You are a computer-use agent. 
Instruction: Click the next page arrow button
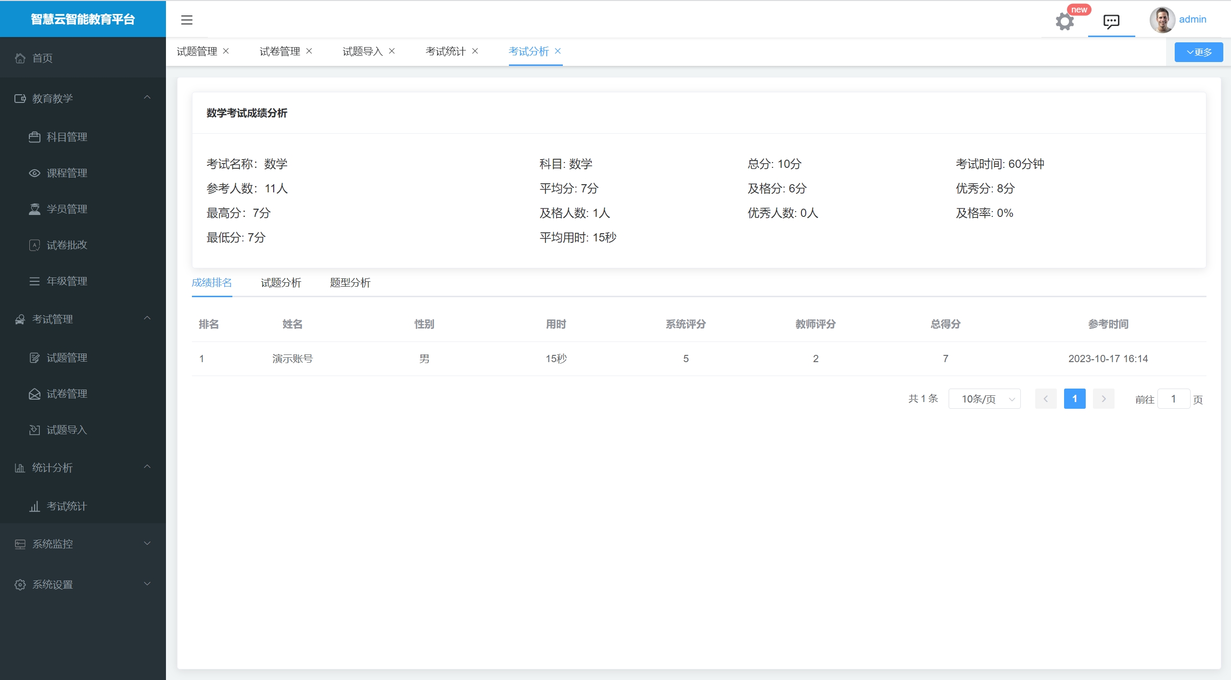point(1104,399)
